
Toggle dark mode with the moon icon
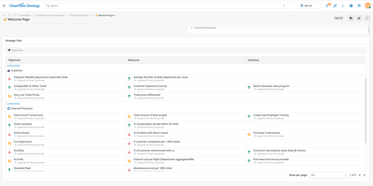(343, 6)
